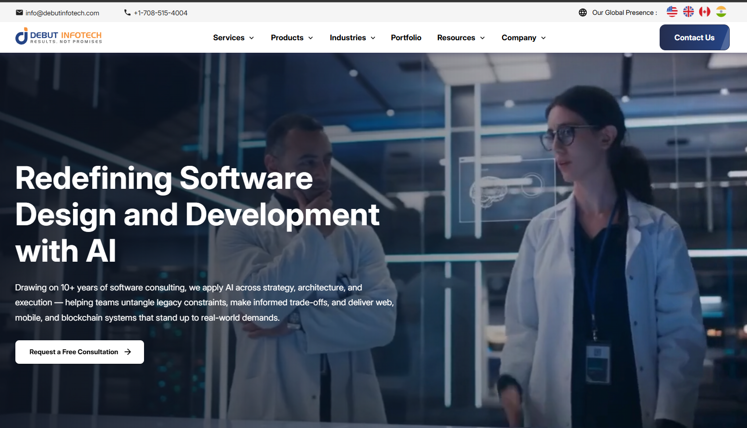Open the Portfolio menu item
Screen dimensions: 747x428
pos(406,38)
